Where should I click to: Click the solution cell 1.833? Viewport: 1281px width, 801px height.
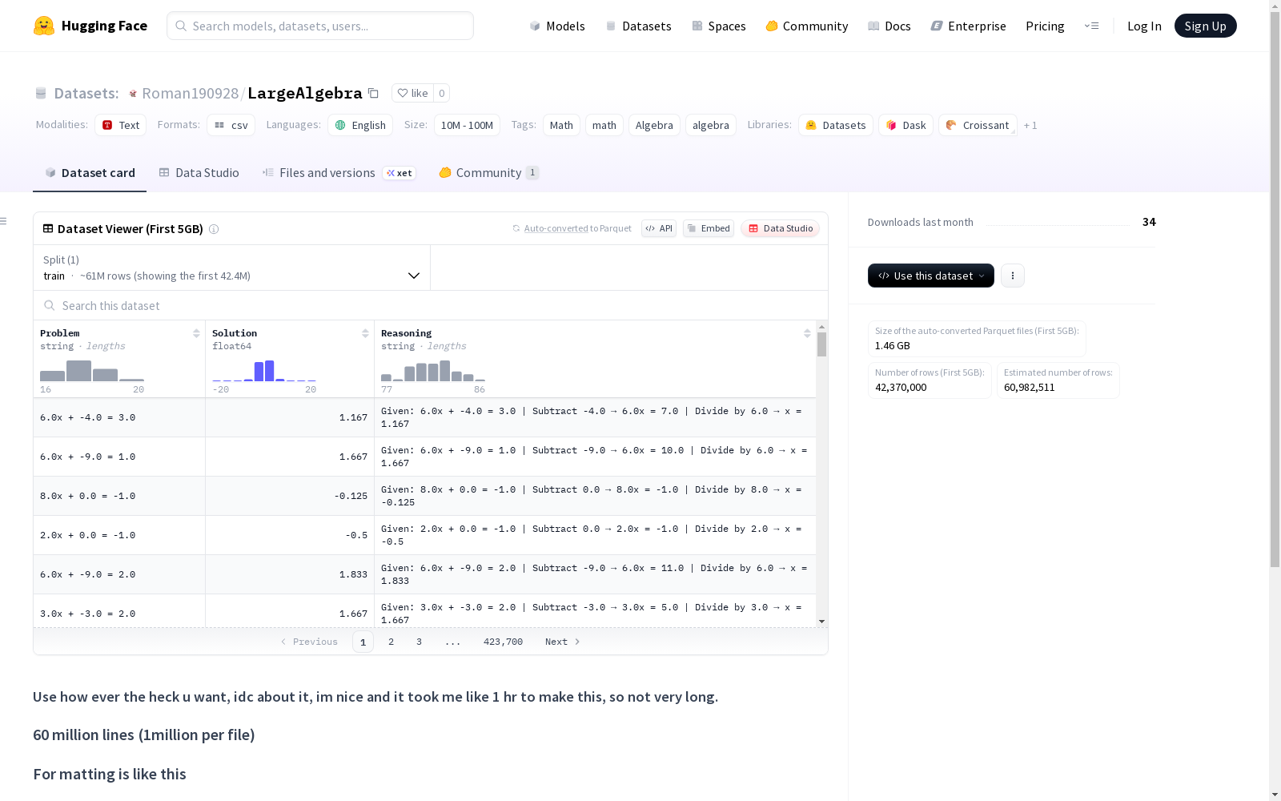290,574
